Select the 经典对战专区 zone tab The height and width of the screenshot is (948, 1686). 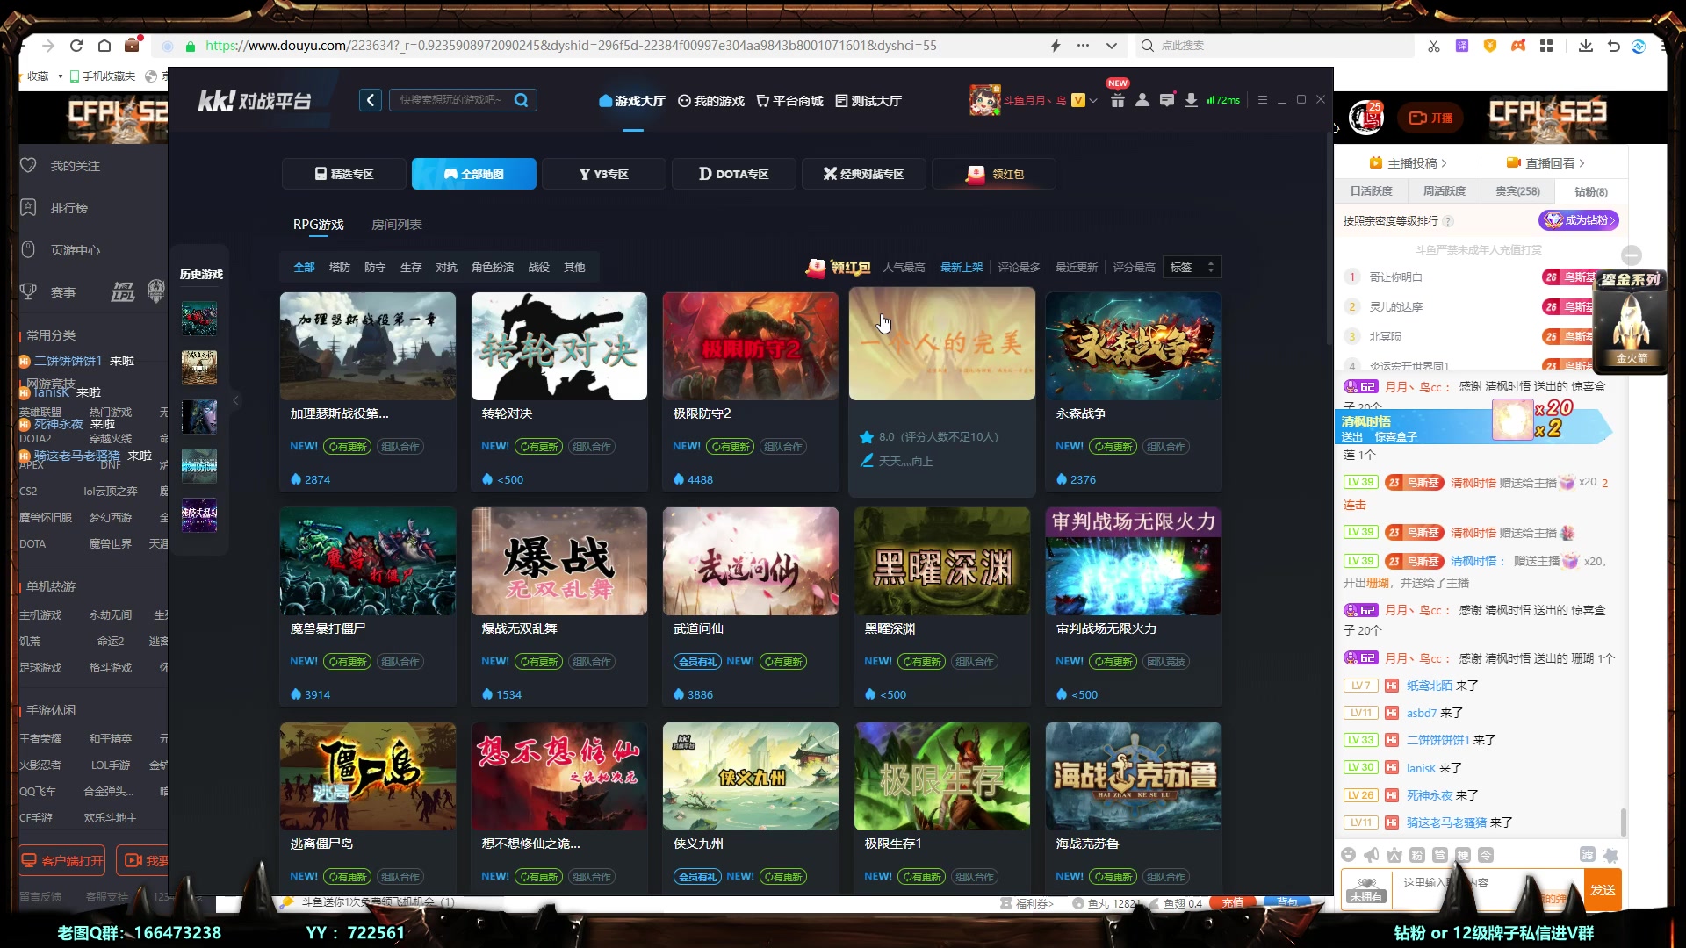pyautogui.click(x=864, y=174)
